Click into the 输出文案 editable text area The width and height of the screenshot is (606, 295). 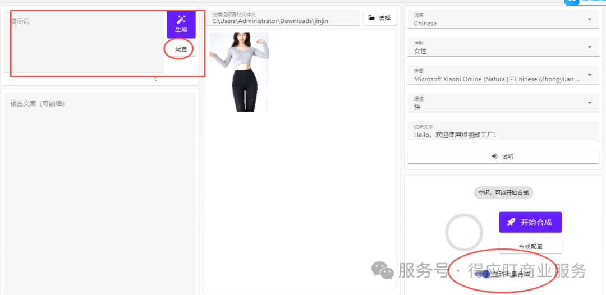(x=100, y=193)
